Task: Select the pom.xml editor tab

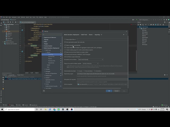Action: tap(28, 22)
